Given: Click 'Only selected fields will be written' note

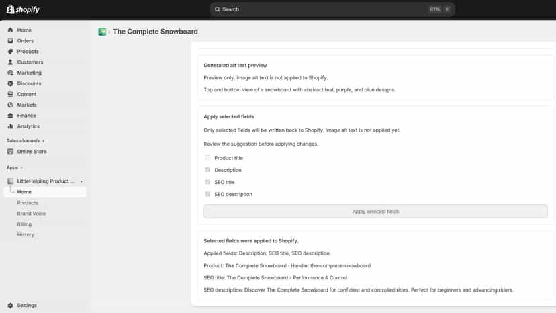Looking at the screenshot, I should [x=302, y=130].
